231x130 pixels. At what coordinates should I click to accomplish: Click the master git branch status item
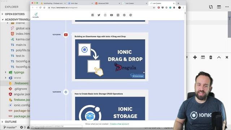coord(10,127)
